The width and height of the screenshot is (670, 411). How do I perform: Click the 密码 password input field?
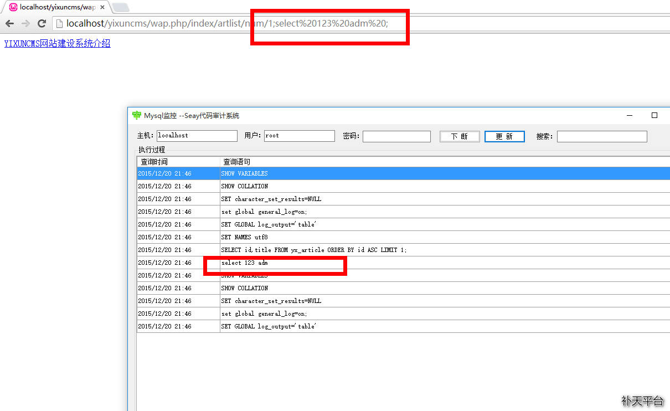tap(396, 136)
